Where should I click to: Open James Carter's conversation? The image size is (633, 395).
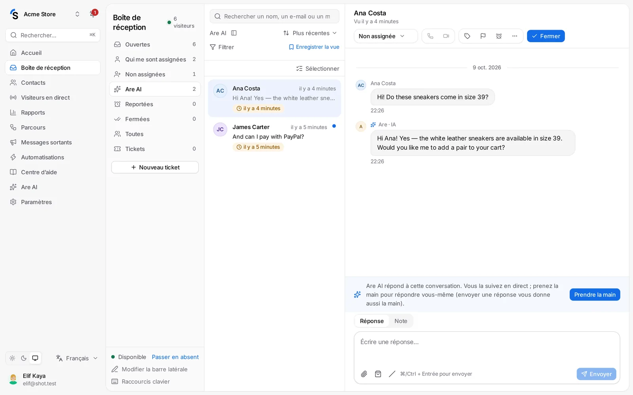(275, 137)
